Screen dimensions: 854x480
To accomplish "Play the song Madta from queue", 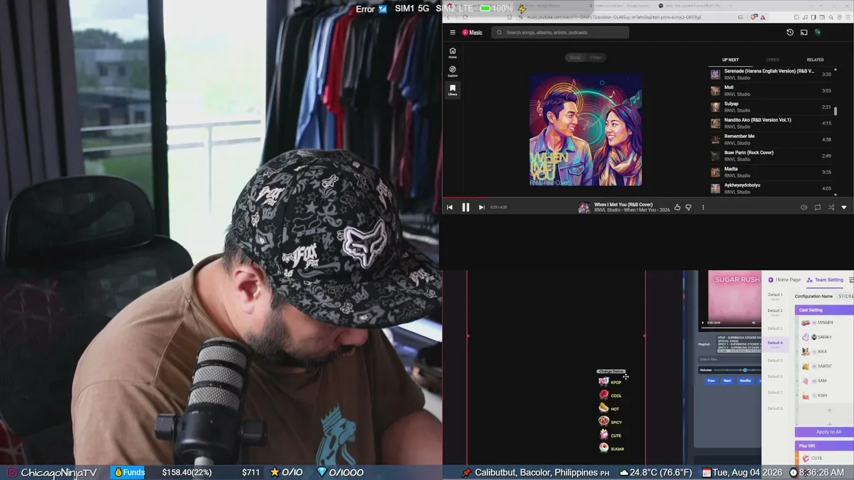I will click(771, 172).
